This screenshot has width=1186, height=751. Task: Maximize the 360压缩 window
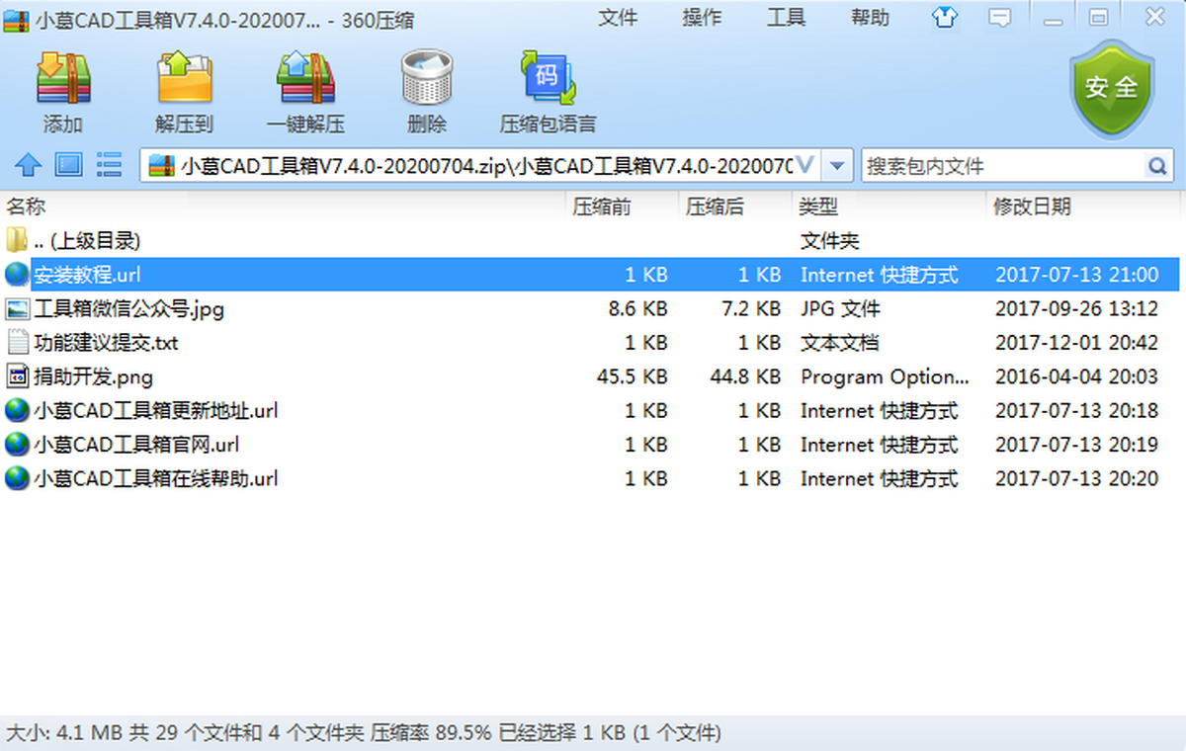click(x=1098, y=17)
